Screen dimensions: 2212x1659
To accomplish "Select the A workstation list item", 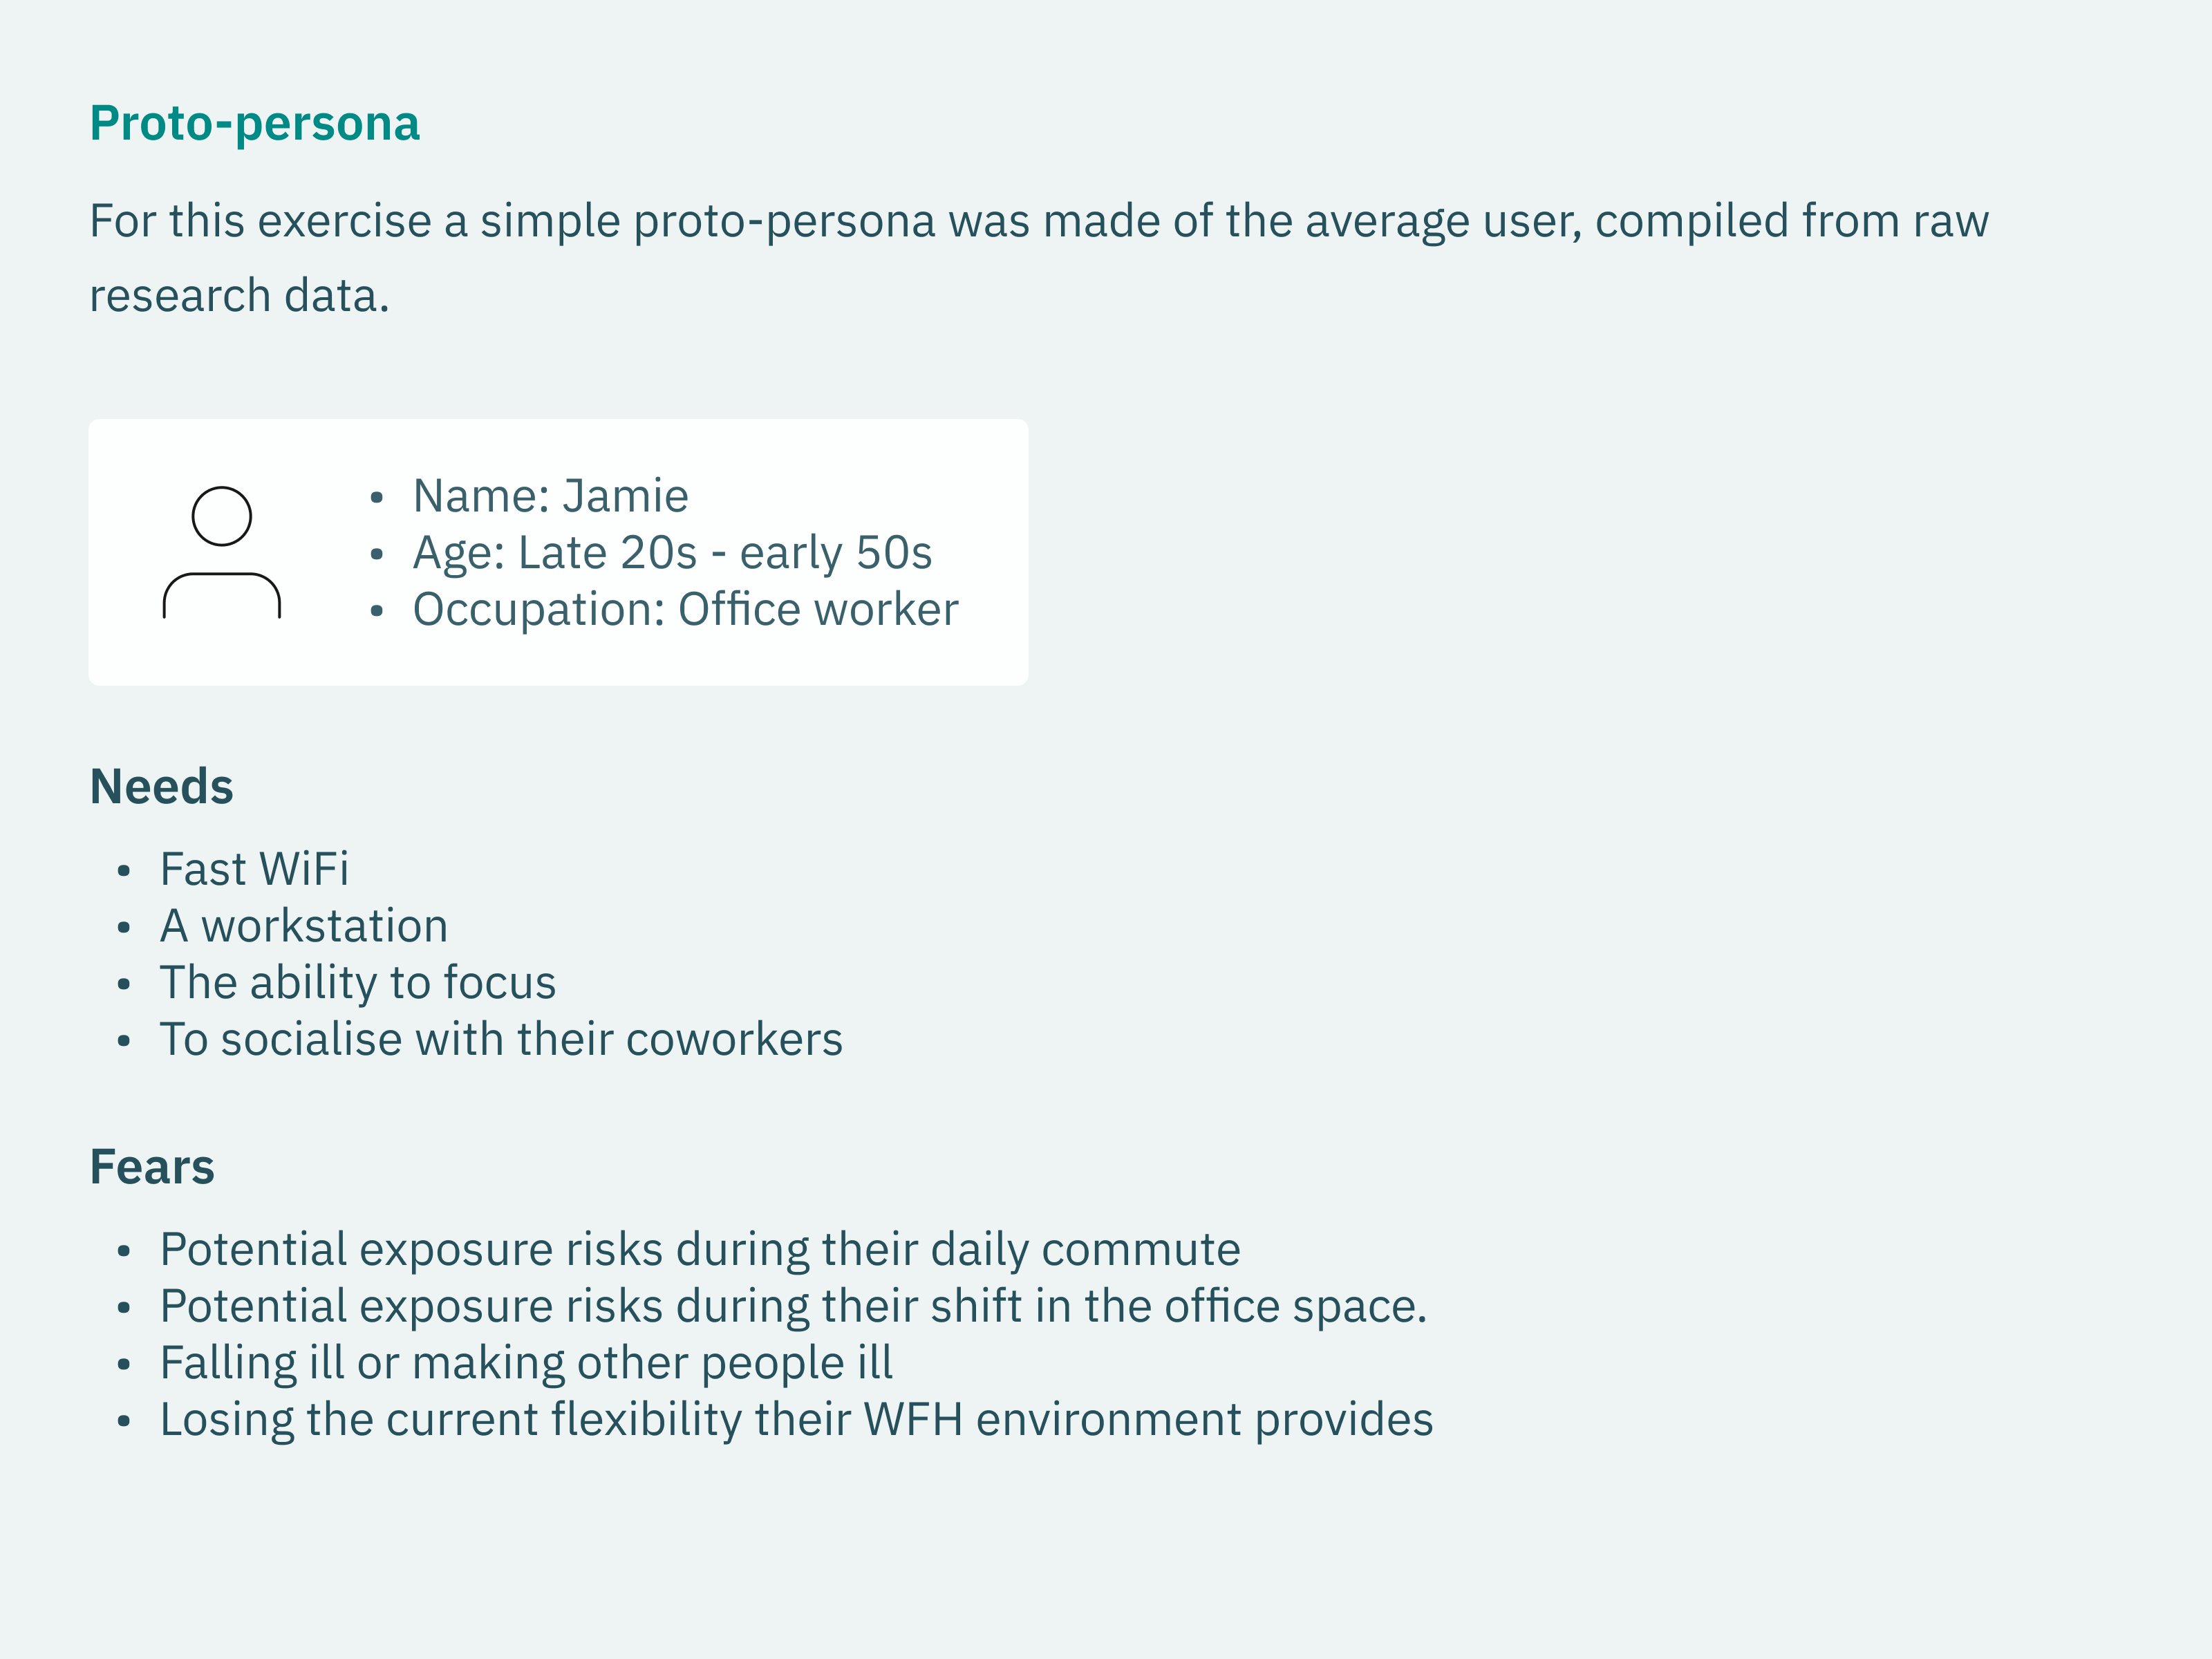I will (x=304, y=926).
